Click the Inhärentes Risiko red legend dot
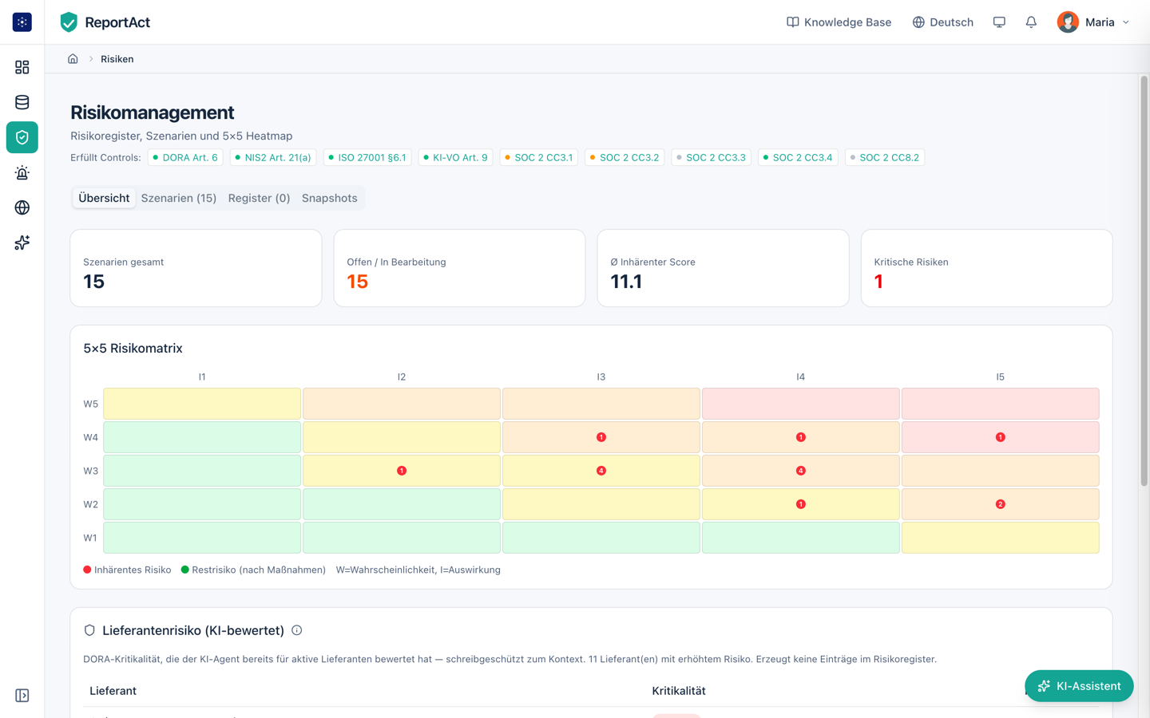 87,570
